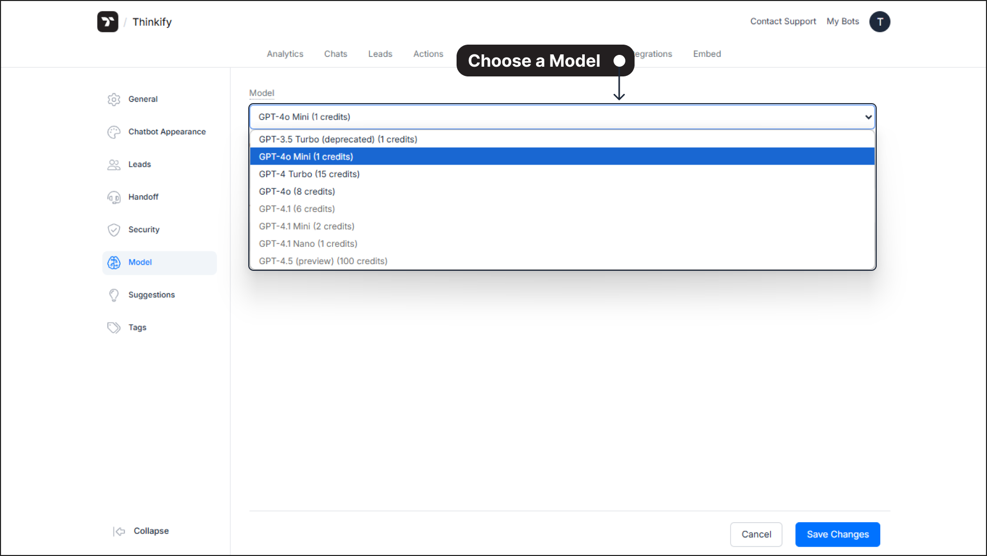Switch to the Chats tab
This screenshot has height=556, width=987.
(x=335, y=54)
